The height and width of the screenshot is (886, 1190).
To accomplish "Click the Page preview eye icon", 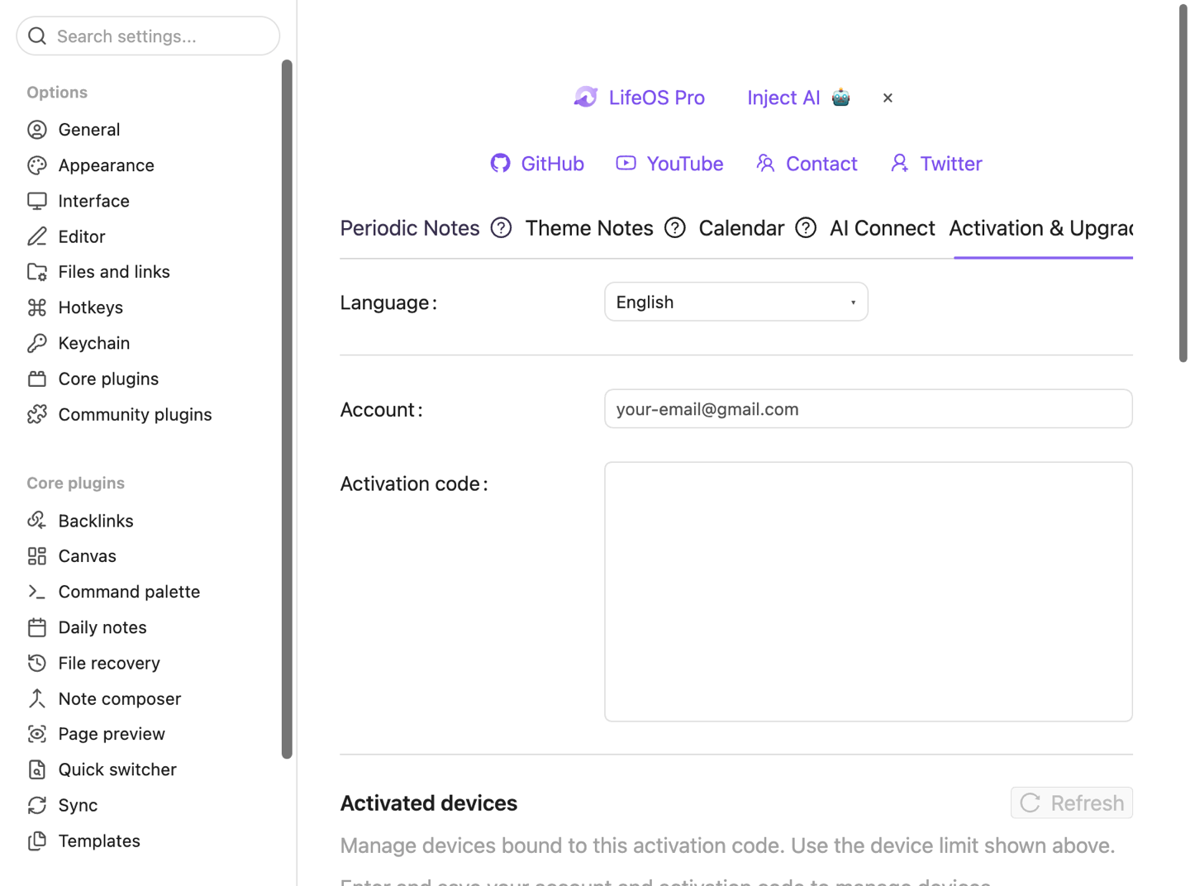I will click(x=37, y=734).
